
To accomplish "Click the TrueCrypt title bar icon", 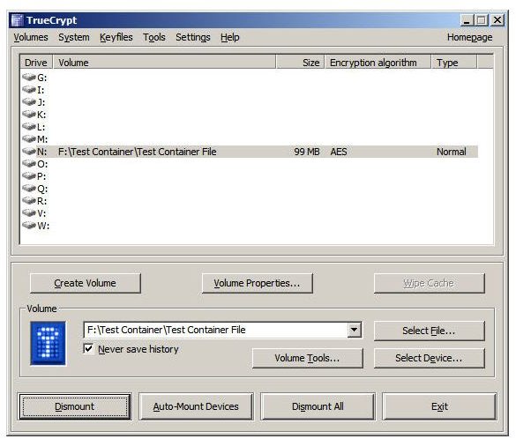I will (x=17, y=20).
